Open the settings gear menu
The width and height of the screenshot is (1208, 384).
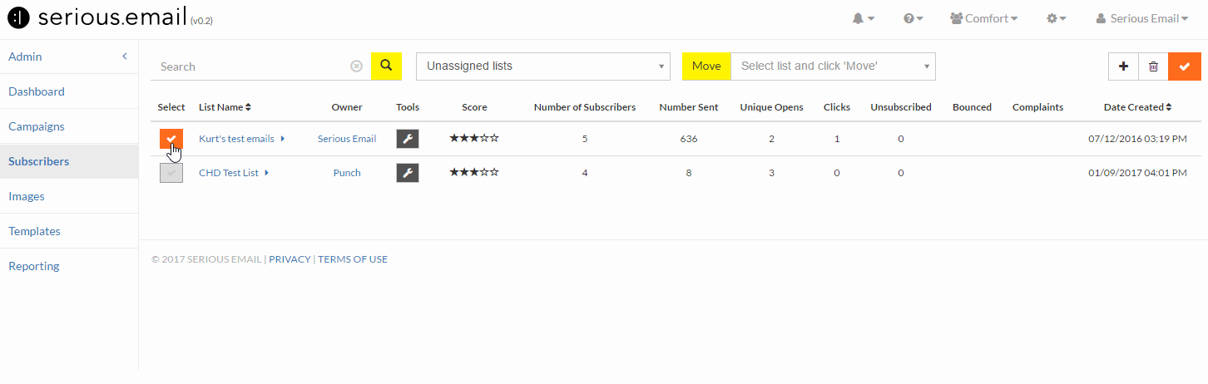(1057, 18)
